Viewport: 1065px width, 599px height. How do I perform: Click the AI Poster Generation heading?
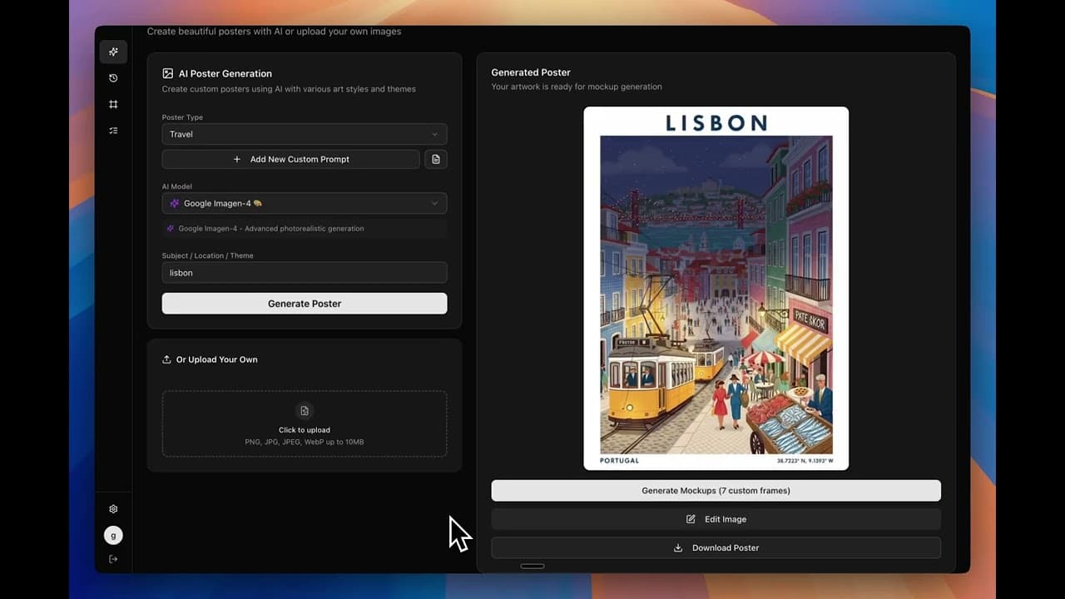click(x=225, y=73)
